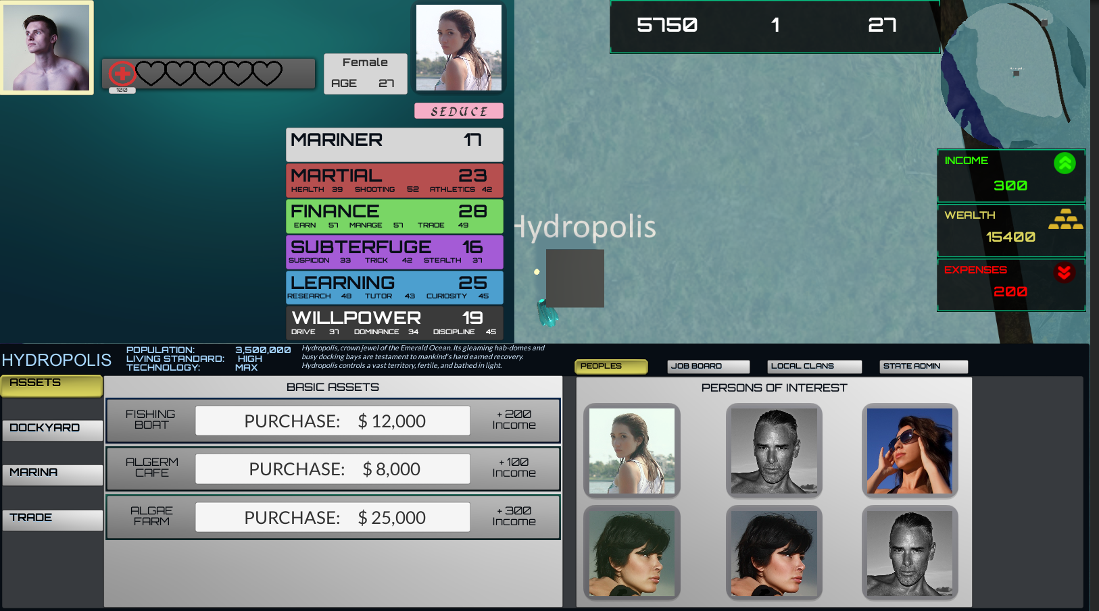Select the Assets sidebar tab
The image size is (1099, 611).
coord(52,386)
